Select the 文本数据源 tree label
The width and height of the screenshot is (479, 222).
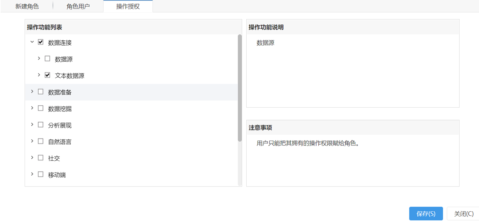click(x=69, y=76)
